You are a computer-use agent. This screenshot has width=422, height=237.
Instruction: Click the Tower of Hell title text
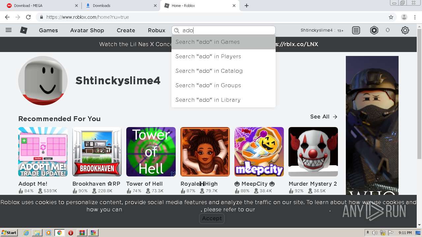(144, 184)
